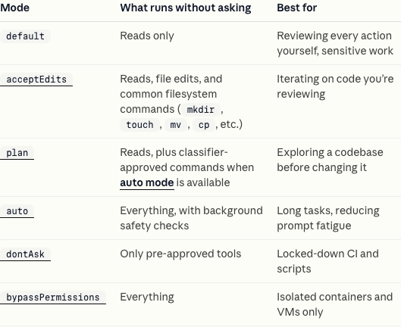Open the bypassPermissions mode link
Viewport: 401px width, 327px height.
point(53,297)
